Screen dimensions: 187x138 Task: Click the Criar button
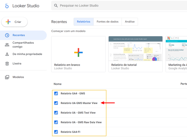click(14, 22)
